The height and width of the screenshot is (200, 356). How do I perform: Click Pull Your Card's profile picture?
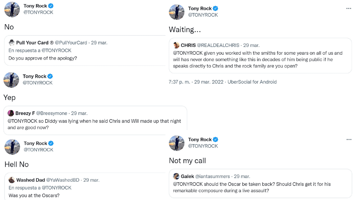click(x=11, y=43)
